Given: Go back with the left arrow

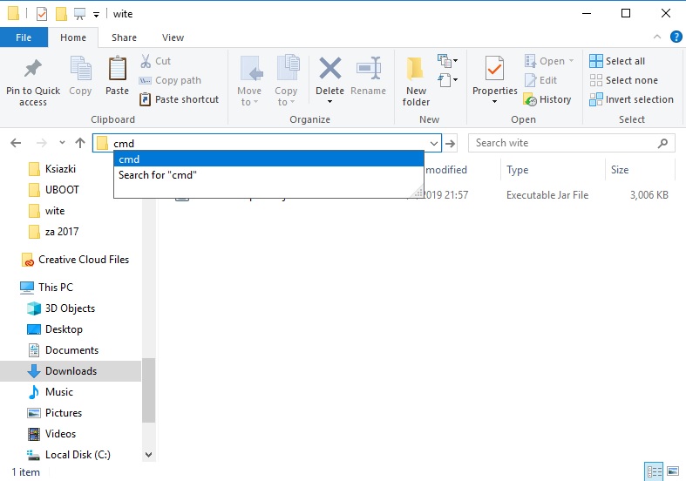Looking at the screenshot, I should click(16, 143).
